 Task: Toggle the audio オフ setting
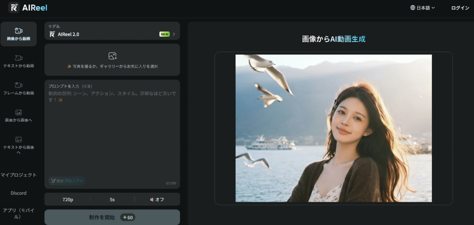click(157, 200)
